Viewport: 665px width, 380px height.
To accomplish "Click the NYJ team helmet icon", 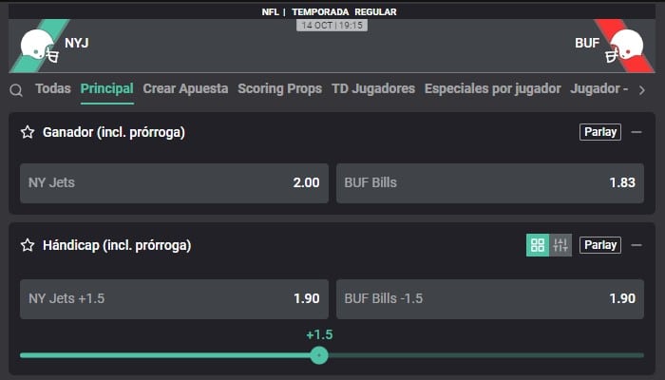I will pyautogui.click(x=39, y=46).
